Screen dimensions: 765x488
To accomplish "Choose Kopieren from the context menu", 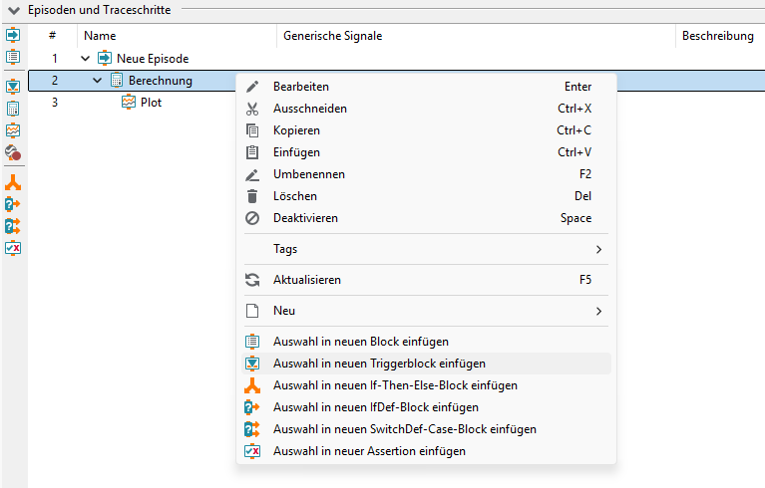I will (x=427, y=130).
